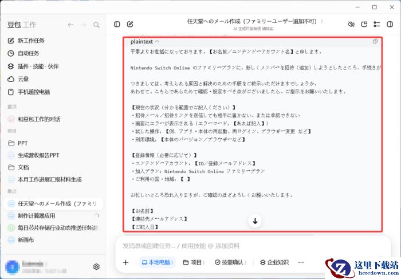The height and width of the screenshot is (279, 401).
Task: Click the 【登録情報（必要に応じて）】 heading line
Action: (164, 155)
